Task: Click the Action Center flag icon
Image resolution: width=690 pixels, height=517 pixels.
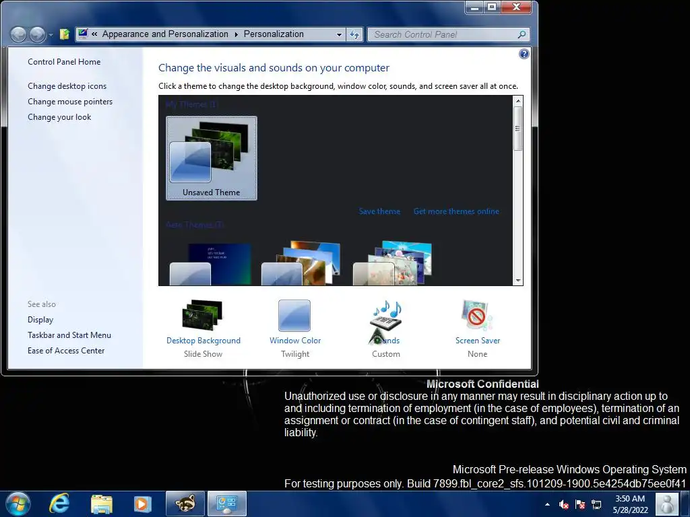Action: click(580, 504)
